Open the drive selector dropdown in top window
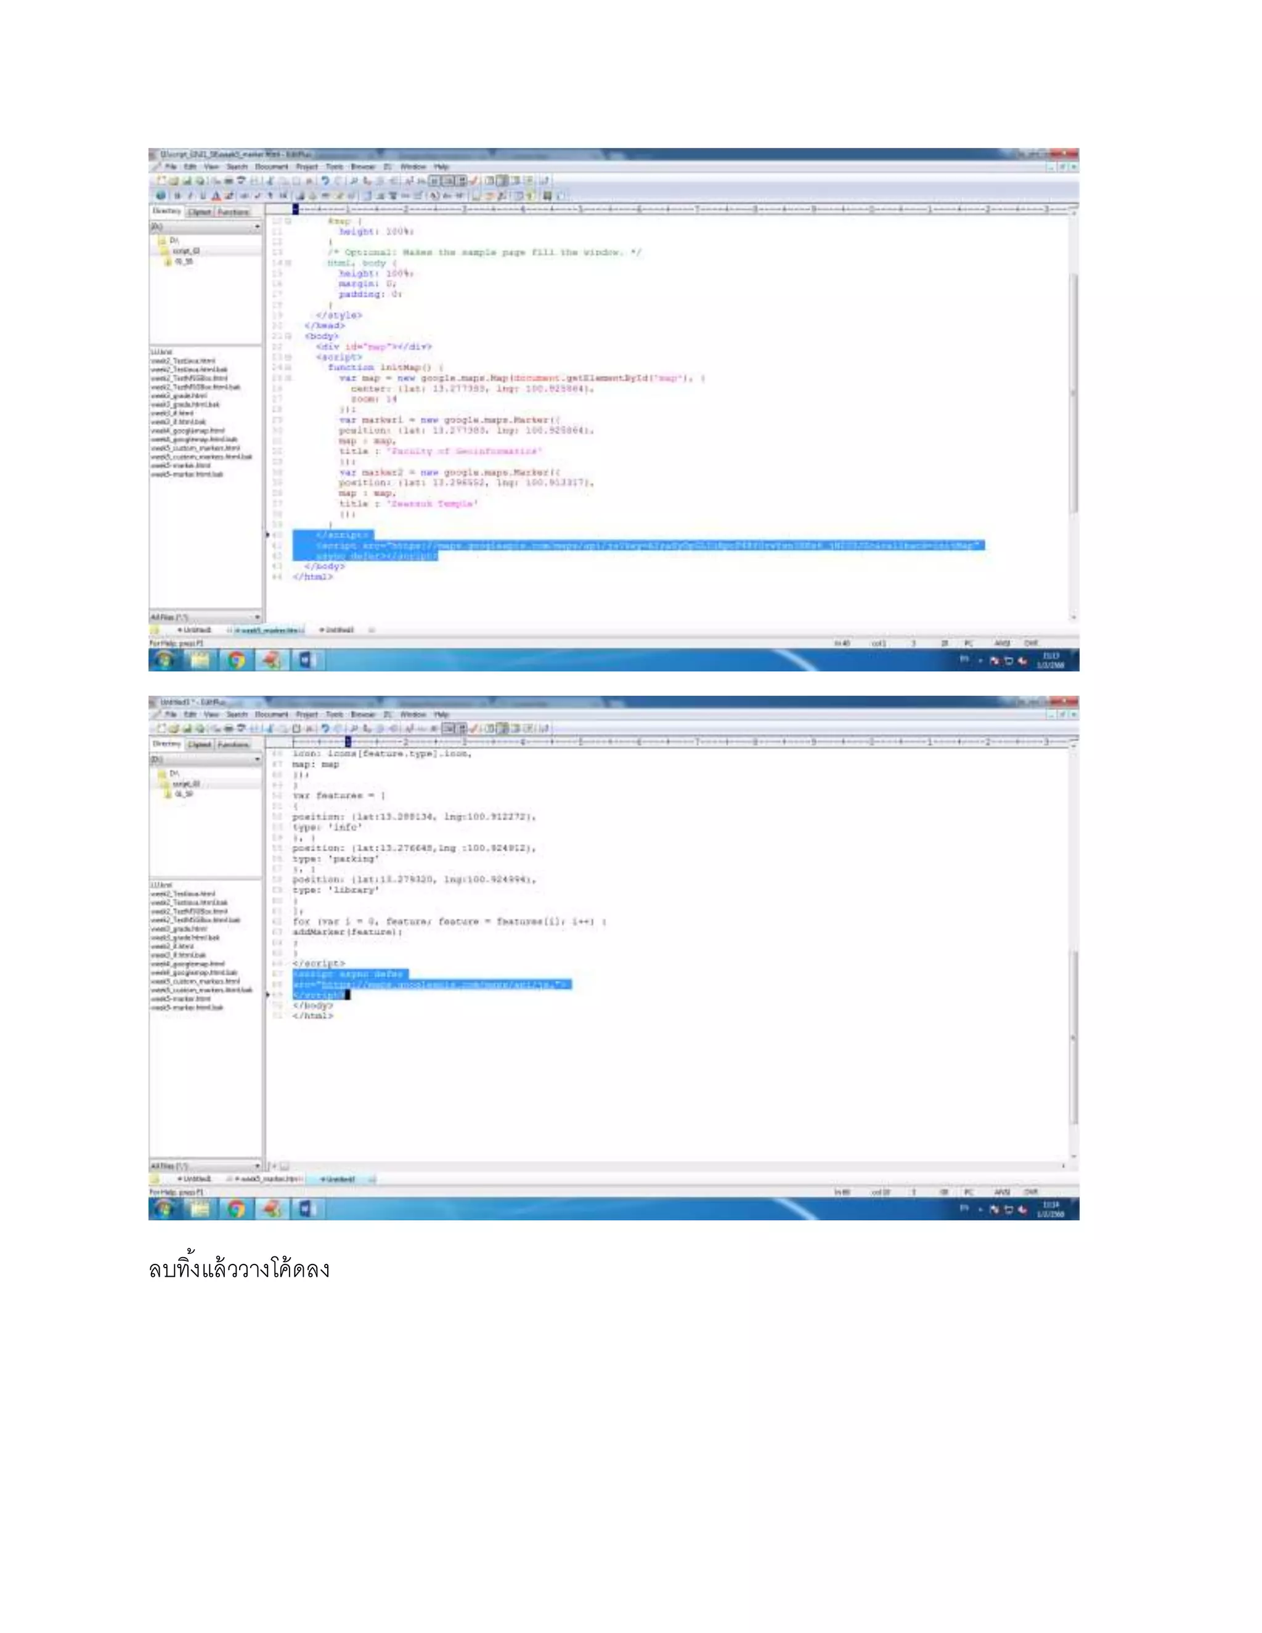 click(257, 227)
